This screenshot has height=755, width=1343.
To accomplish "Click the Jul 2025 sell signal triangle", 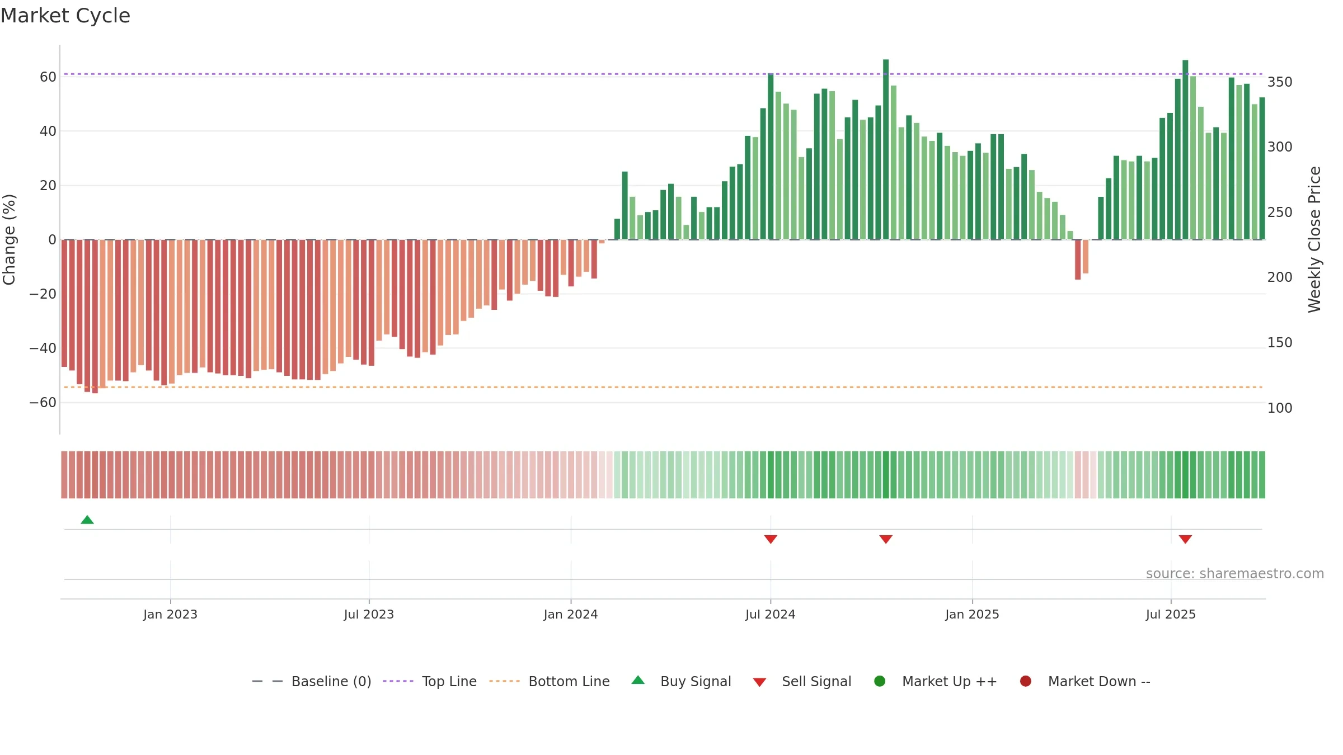I will (1185, 539).
